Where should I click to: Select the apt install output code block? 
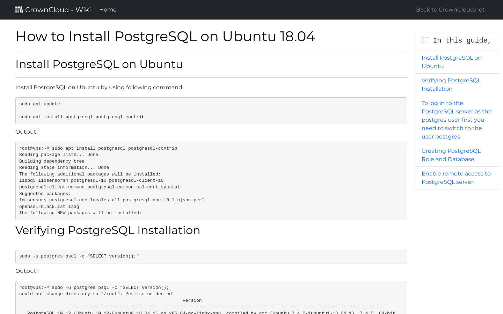[211, 181]
